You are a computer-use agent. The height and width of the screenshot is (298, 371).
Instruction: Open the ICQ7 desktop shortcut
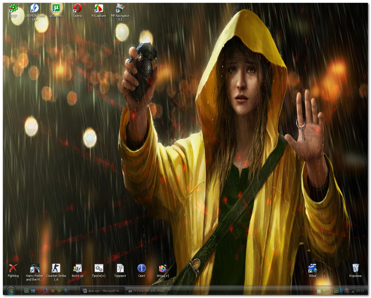click(x=13, y=9)
